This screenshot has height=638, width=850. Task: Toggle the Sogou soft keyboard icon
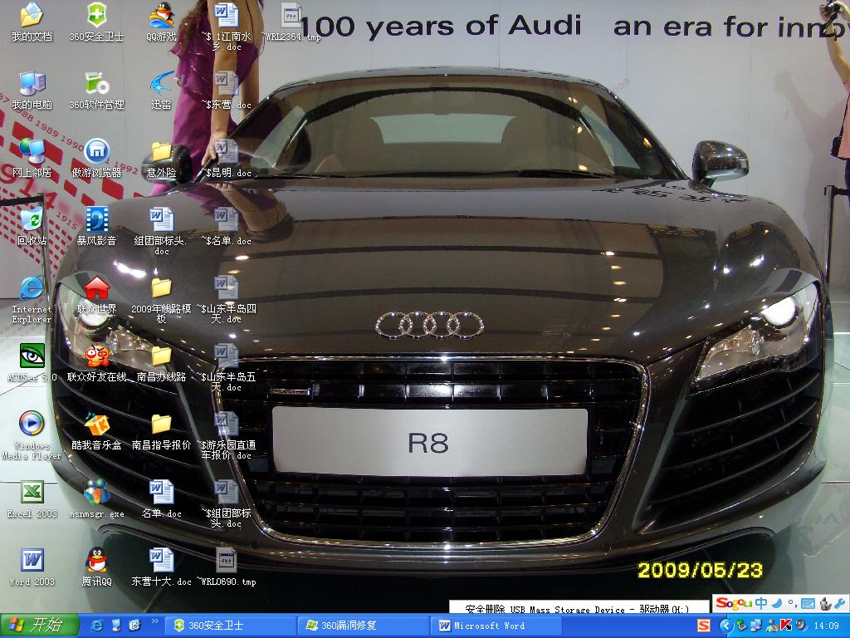click(x=808, y=603)
